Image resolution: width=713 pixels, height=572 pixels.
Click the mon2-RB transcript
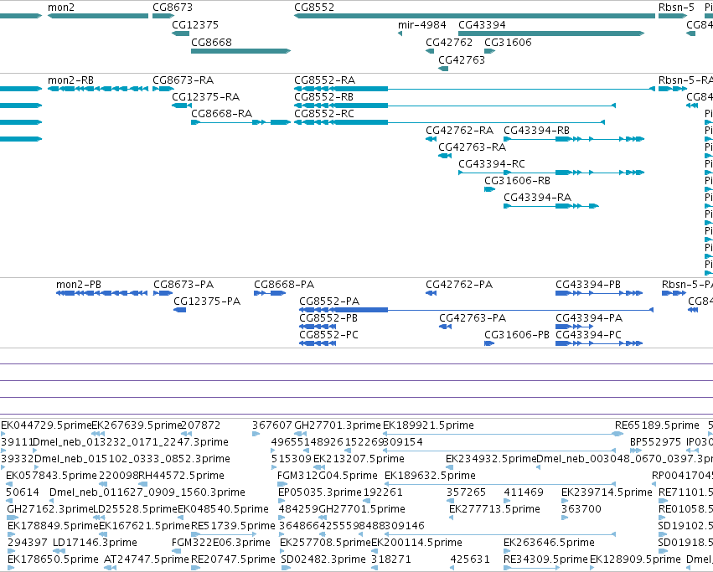(x=98, y=89)
